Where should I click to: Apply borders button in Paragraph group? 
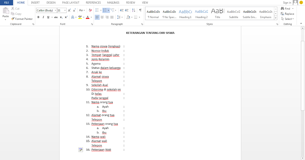tap(136, 17)
